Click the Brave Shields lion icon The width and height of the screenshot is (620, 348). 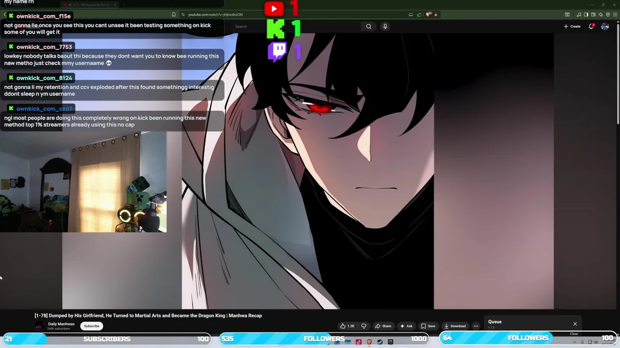tap(428, 14)
